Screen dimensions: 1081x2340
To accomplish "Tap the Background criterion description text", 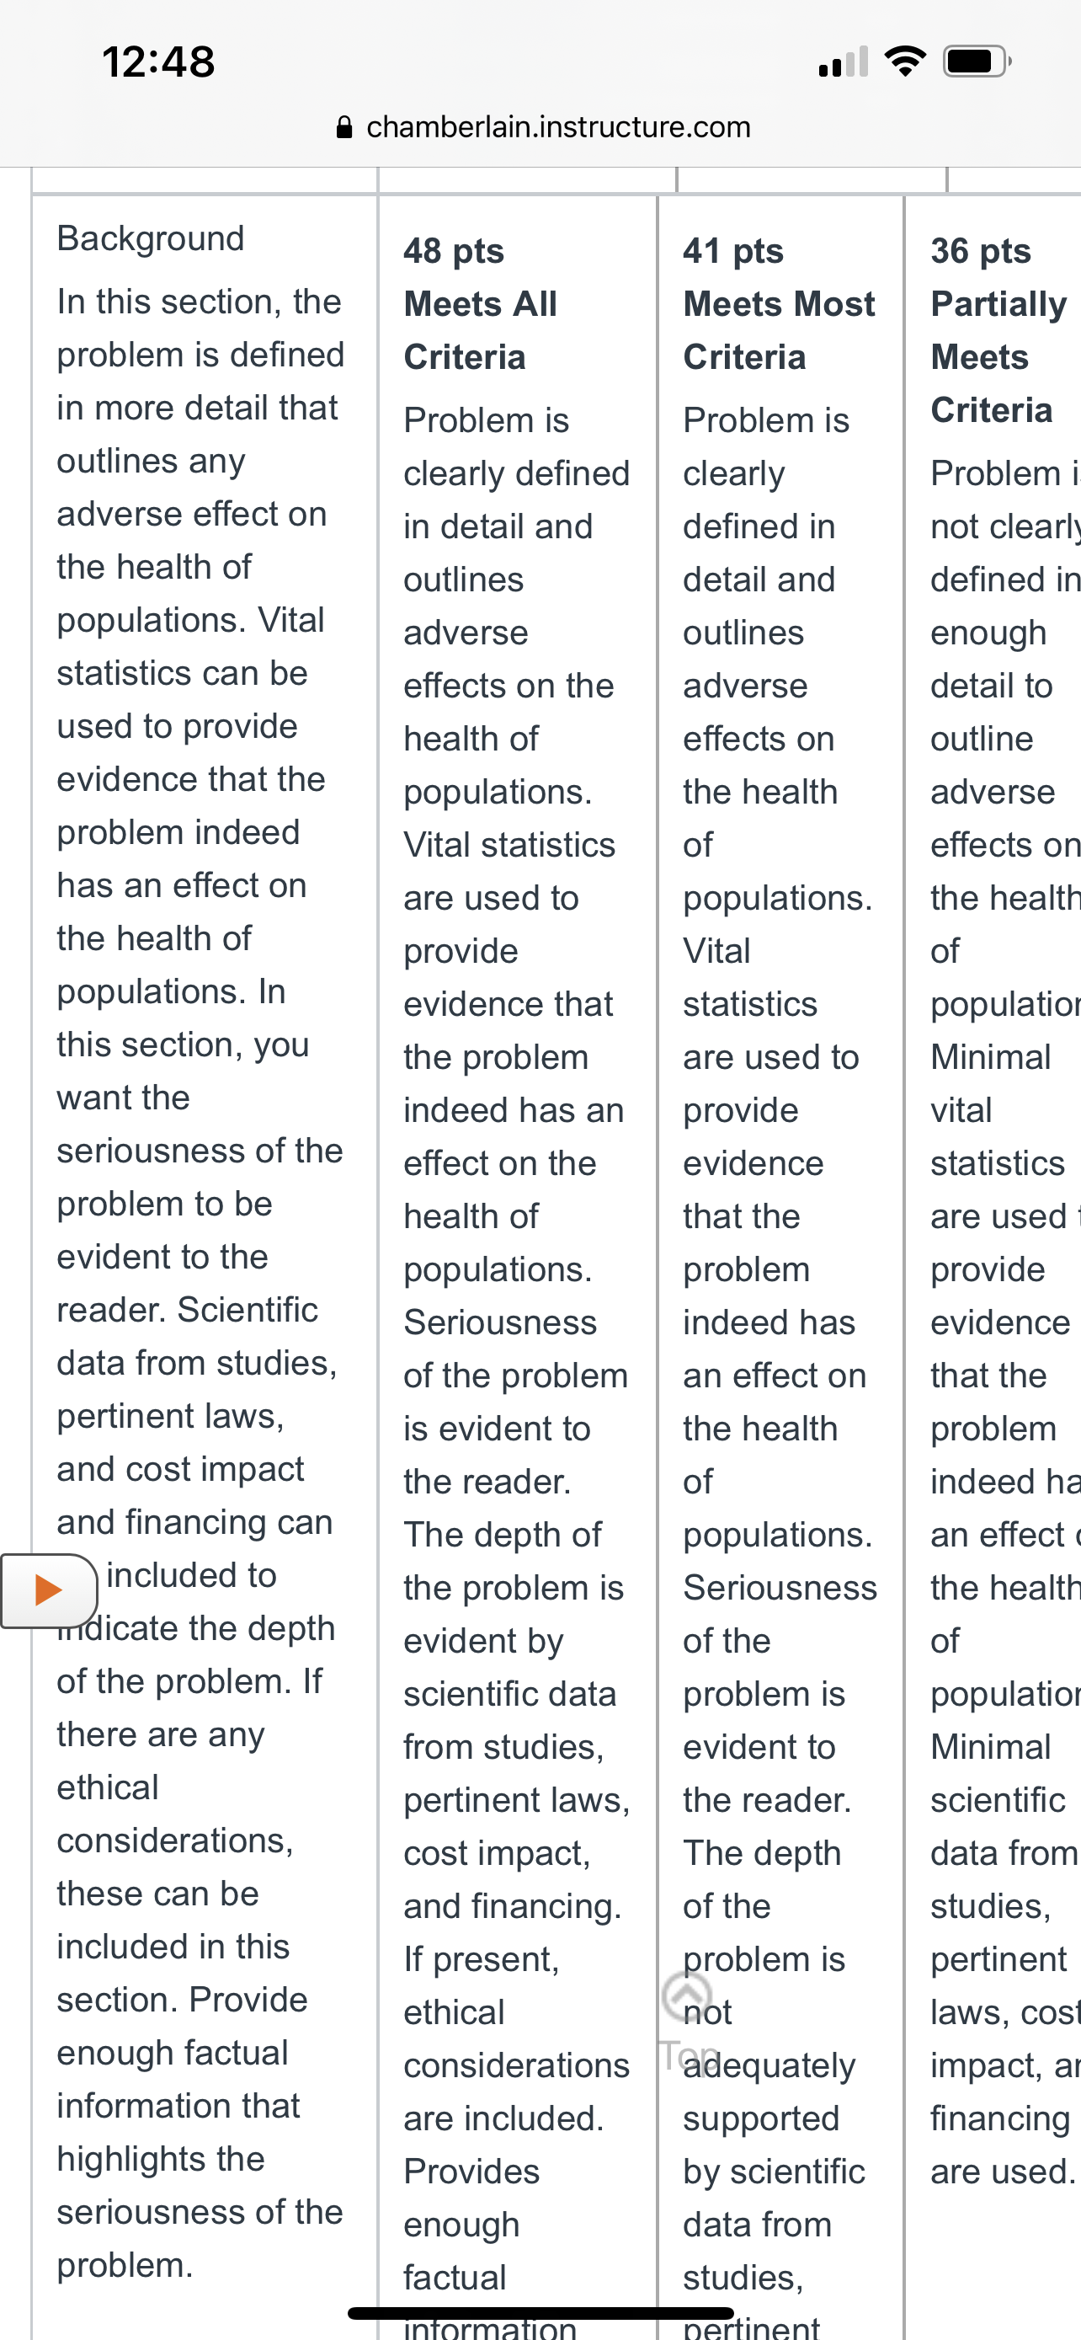I will (200, 1283).
